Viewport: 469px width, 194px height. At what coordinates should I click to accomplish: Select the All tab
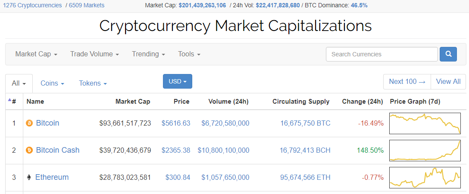point(19,83)
